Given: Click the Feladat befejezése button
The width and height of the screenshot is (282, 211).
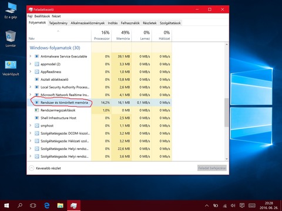Looking at the screenshot, I should [x=212, y=168].
